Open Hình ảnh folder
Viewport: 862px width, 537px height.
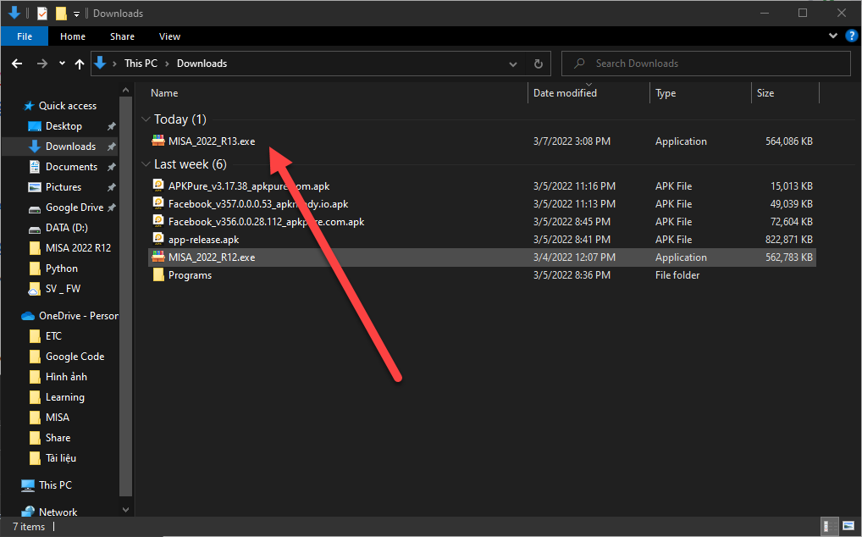pos(58,377)
